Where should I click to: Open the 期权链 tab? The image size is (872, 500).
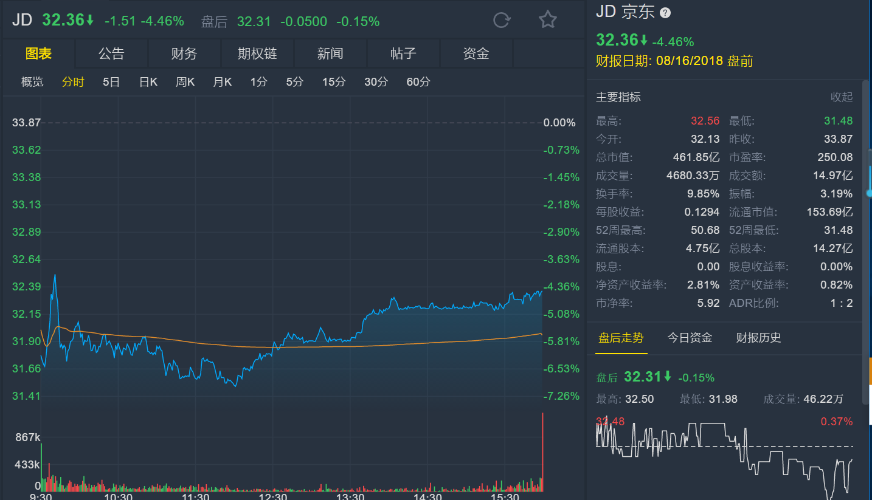pos(257,53)
